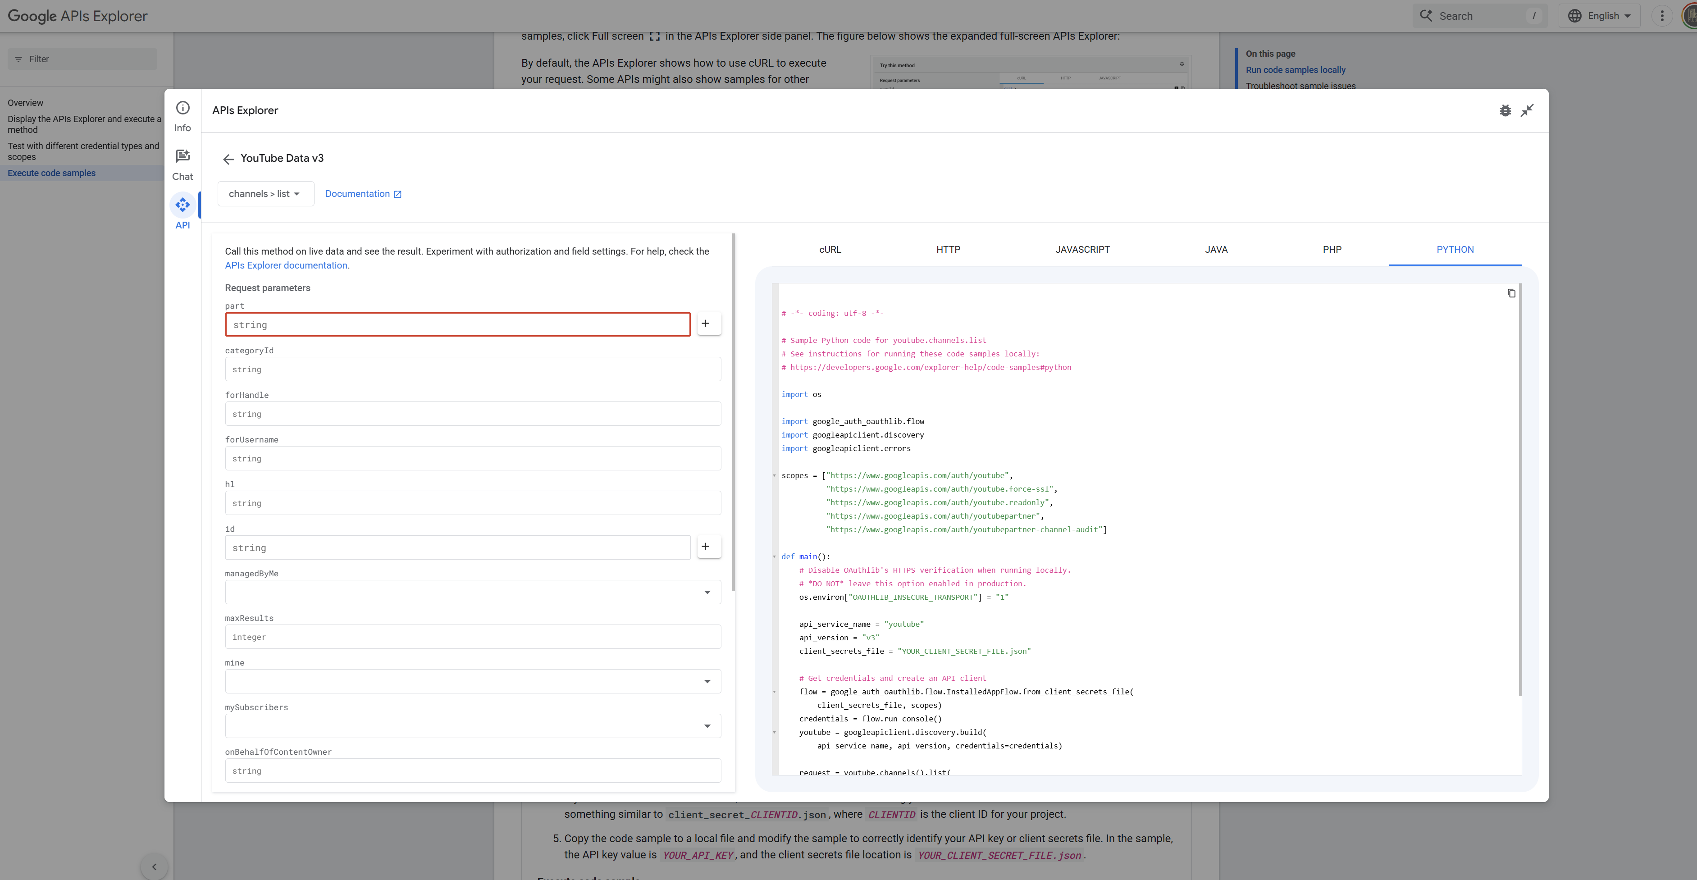
Task: Click the code sample vertical scrollbar
Action: click(1520, 489)
